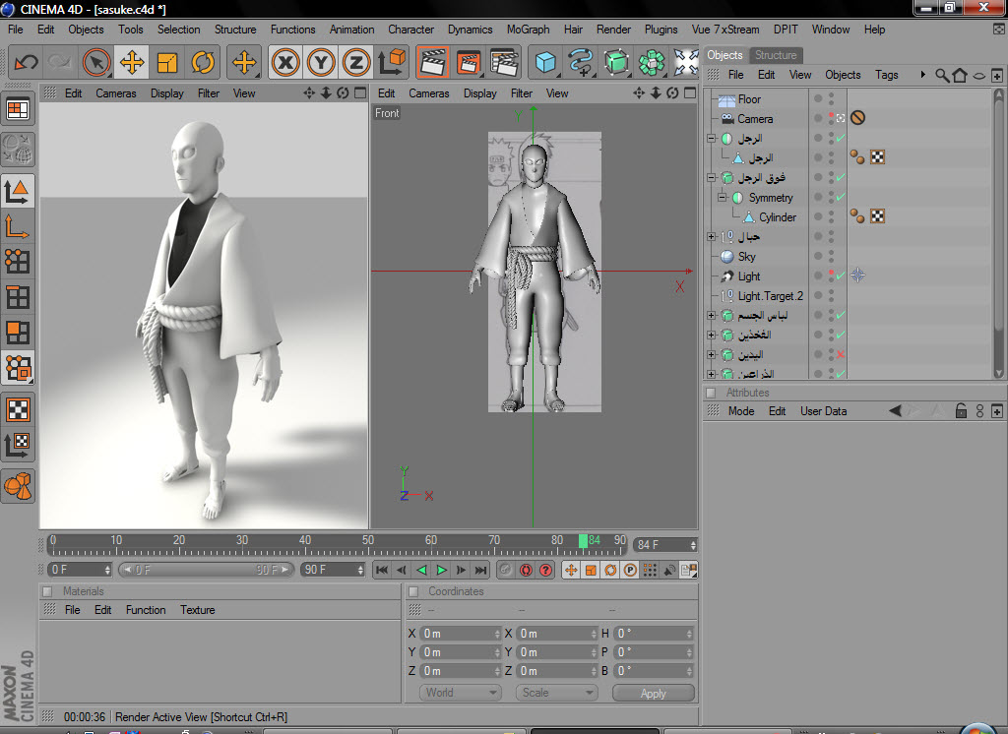Click the red auto-keyframing icon
1008x734 pixels.
(x=526, y=570)
